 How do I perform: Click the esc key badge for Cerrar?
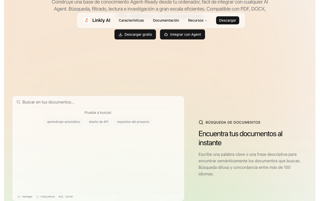click(61, 197)
